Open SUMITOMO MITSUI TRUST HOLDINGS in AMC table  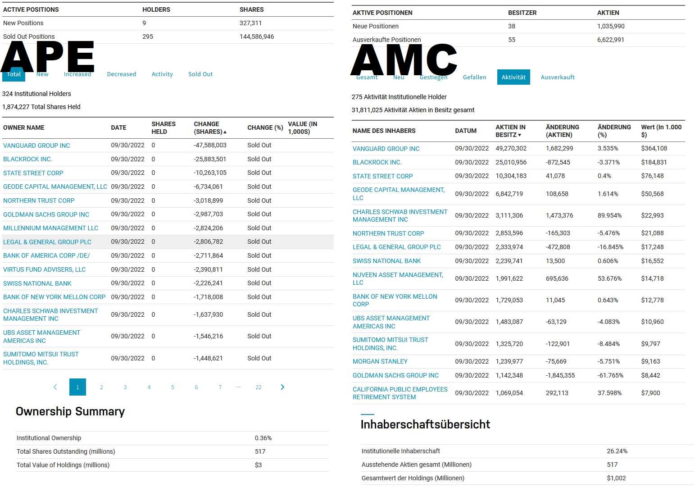[x=391, y=344]
